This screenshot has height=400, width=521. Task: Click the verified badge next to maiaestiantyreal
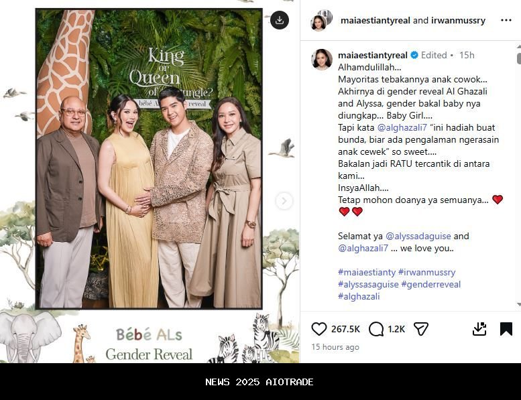tap(414, 55)
